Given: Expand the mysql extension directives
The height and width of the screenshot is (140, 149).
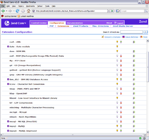Looking at the screenshot, I should click(x=8, y=126).
